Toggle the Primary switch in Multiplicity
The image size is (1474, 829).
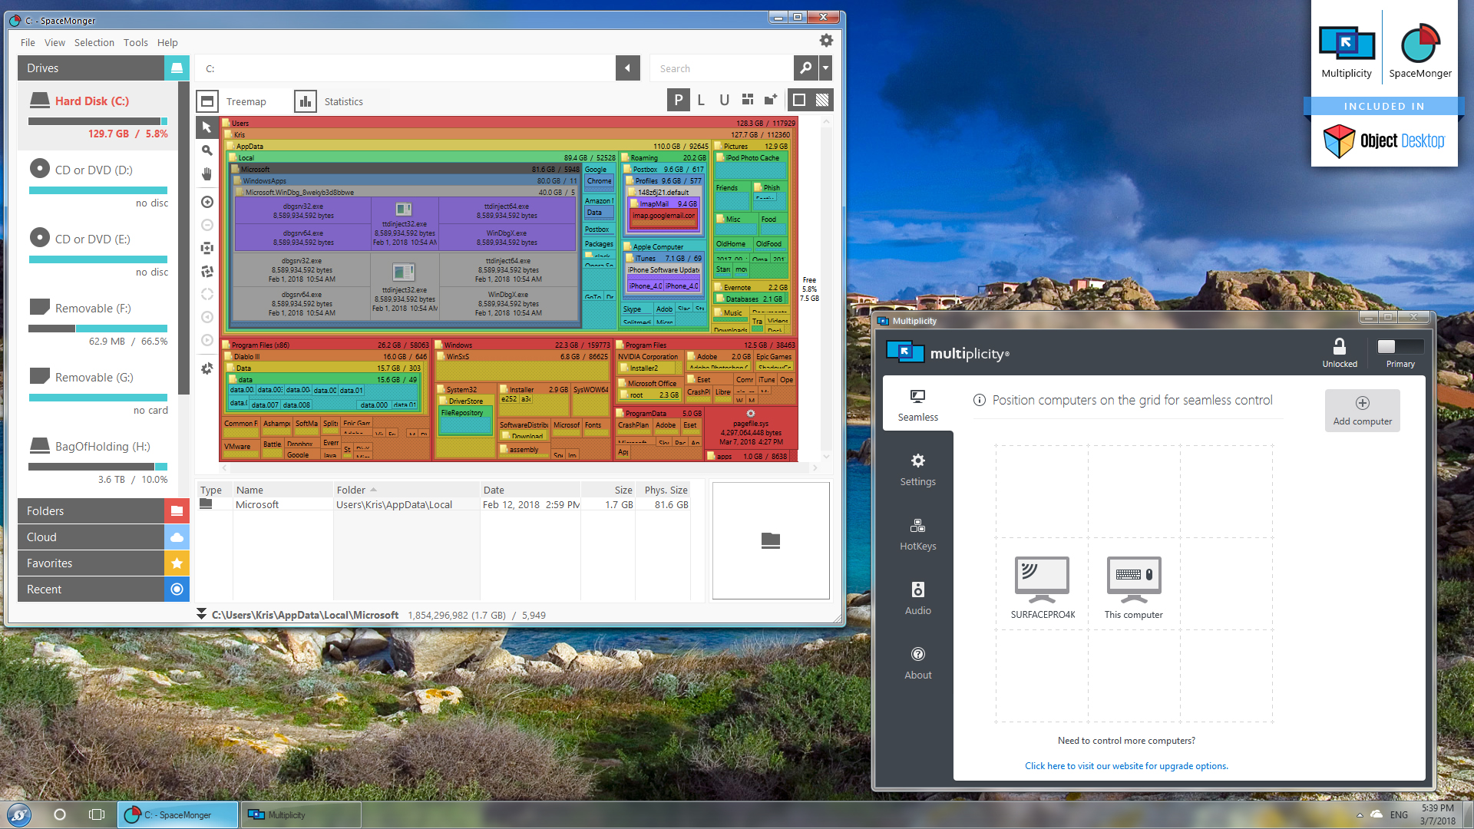[x=1400, y=347]
